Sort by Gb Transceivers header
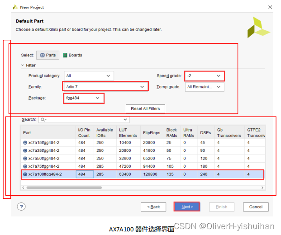Viewport: 281px width, 235px height. (229, 132)
